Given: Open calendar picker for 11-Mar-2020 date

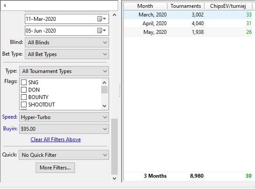Looking at the screenshot, I should (x=102, y=19).
